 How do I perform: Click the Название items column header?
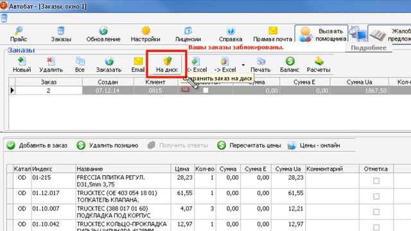pyautogui.click(x=123, y=169)
